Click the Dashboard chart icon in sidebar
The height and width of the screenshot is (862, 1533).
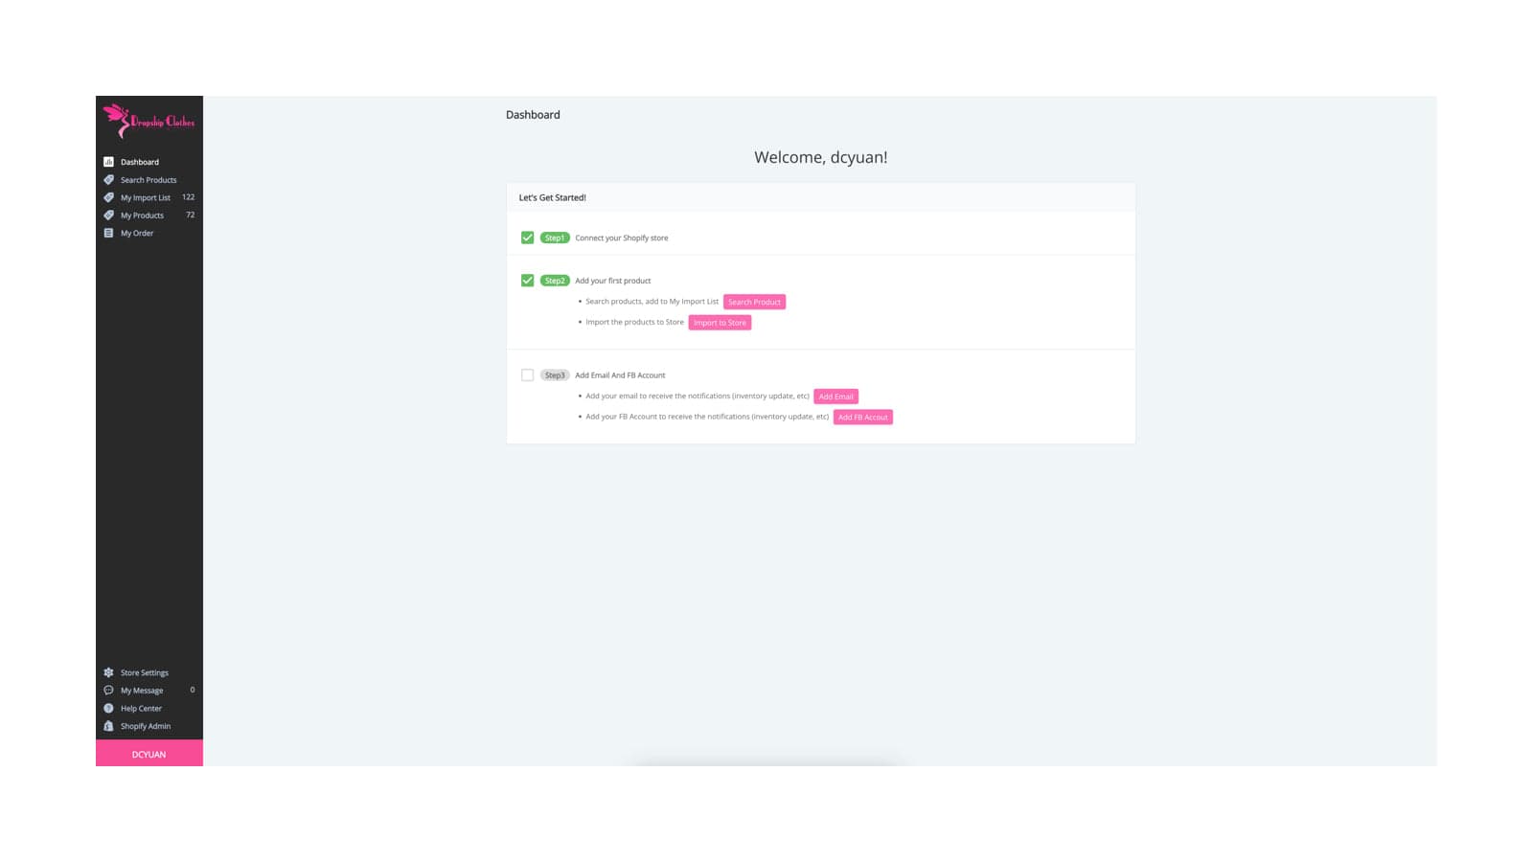(108, 162)
